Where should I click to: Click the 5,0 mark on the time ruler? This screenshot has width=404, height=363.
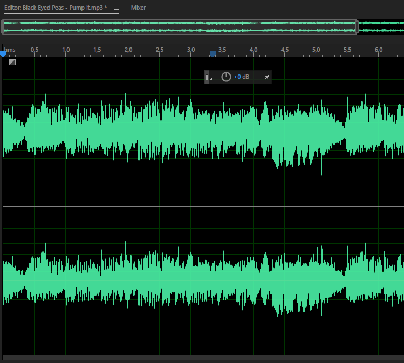316,50
